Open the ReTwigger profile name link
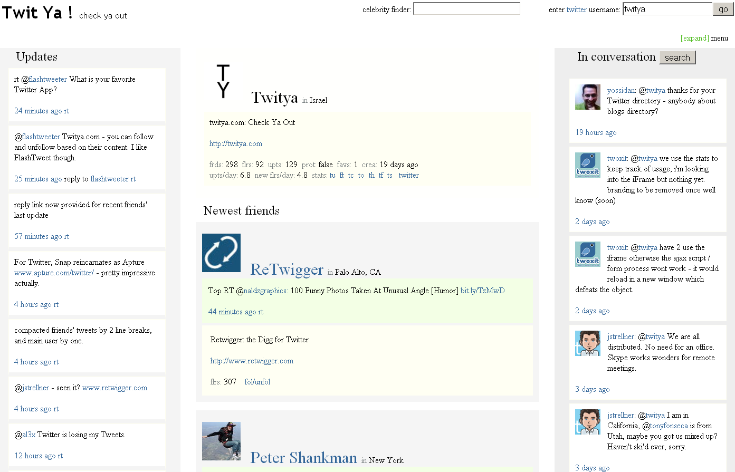Viewport: 735px width, 472px height. point(287,269)
